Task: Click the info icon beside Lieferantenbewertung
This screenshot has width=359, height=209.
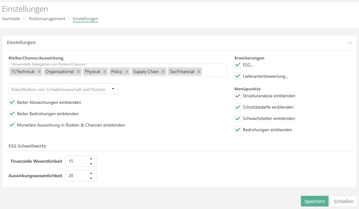Action: point(287,77)
